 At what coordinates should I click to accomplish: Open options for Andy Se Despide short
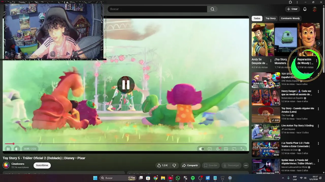(271, 61)
